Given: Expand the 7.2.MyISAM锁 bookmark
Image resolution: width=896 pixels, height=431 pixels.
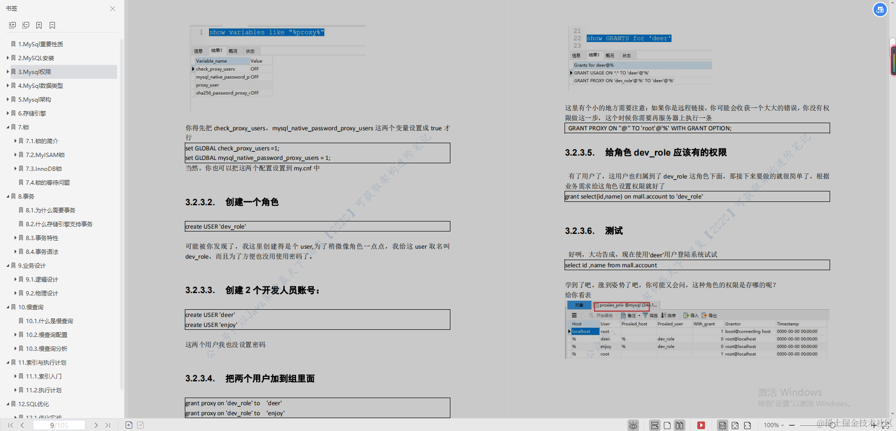Looking at the screenshot, I should point(15,155).
